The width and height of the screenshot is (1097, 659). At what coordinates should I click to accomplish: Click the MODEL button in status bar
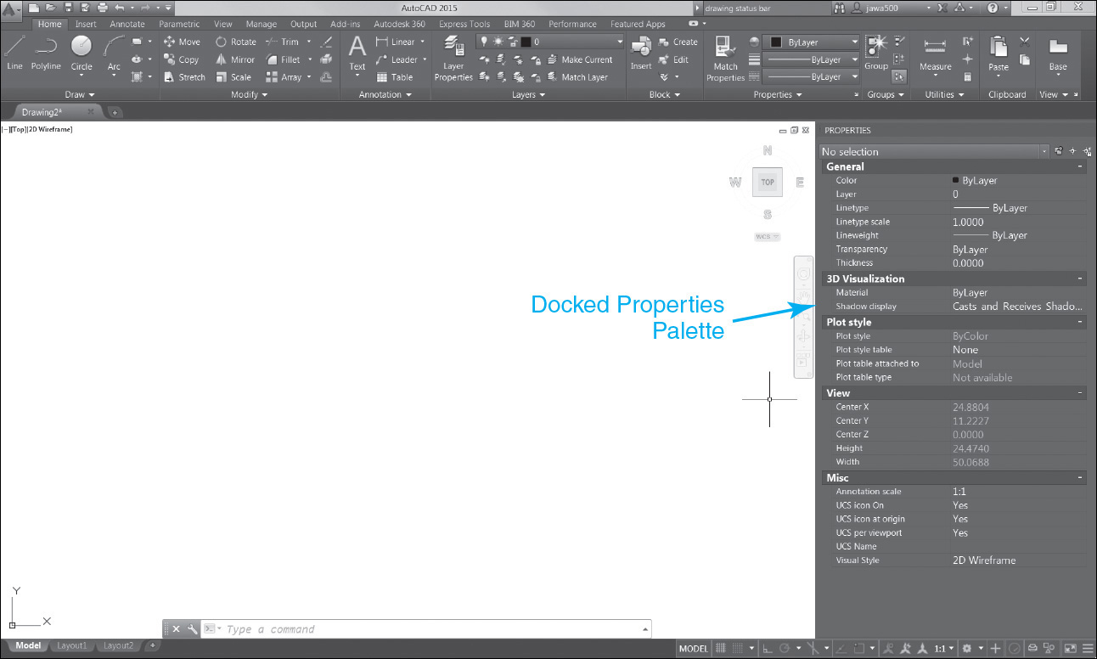(694, 649)
